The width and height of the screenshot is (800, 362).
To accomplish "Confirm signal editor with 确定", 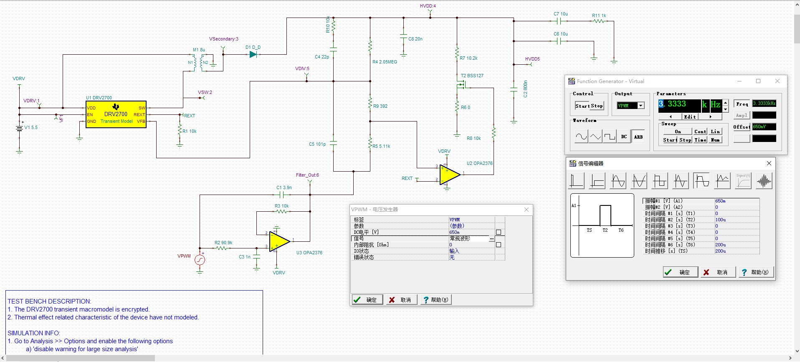I will tap(681, 272).
